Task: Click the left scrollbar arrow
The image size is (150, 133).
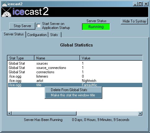Action: click(x=9, y=113)
